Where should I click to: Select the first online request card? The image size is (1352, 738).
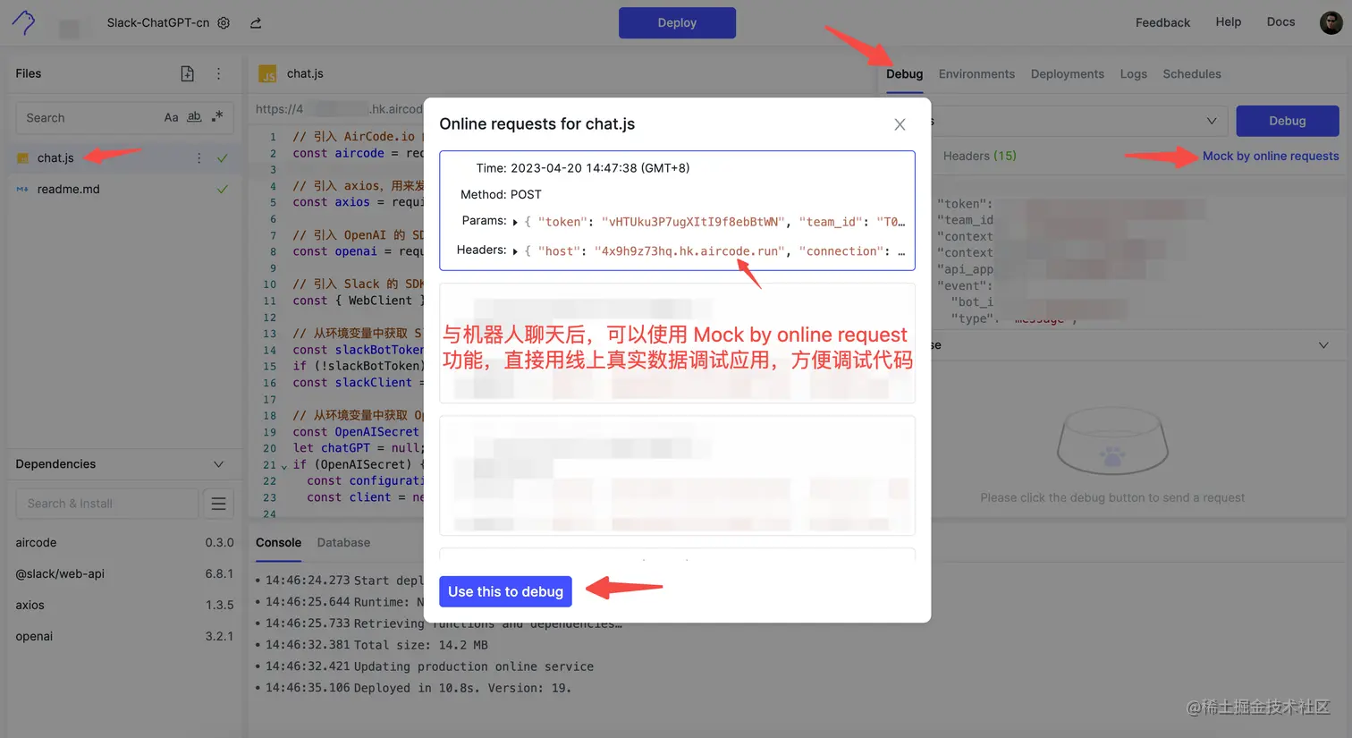[x=677, y=210]
